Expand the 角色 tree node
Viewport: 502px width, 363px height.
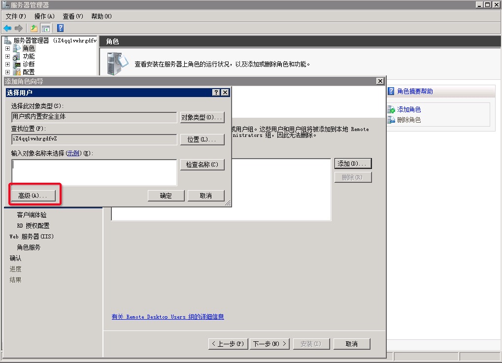(x=7, y=49)
